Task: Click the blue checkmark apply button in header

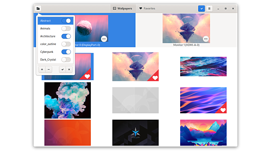Action: click(x=201, y=8)
